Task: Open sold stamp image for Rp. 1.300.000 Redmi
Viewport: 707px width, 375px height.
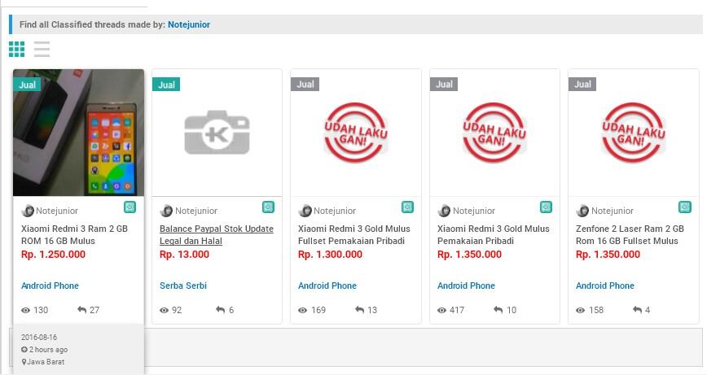Action: 356,133
